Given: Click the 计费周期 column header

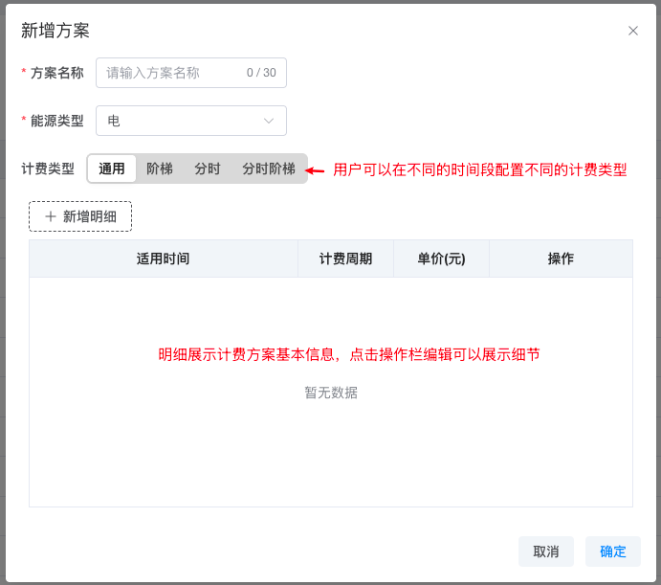Looking at the screenshot, I should pos(345,259).
